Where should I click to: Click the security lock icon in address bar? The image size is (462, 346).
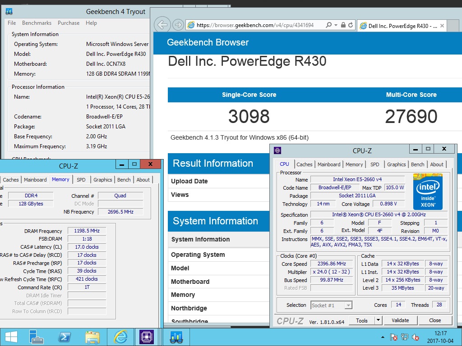343,25
